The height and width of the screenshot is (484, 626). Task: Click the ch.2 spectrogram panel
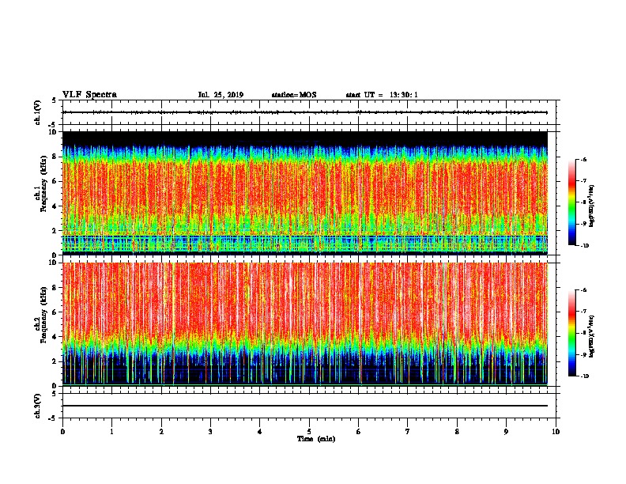point(305,324)
